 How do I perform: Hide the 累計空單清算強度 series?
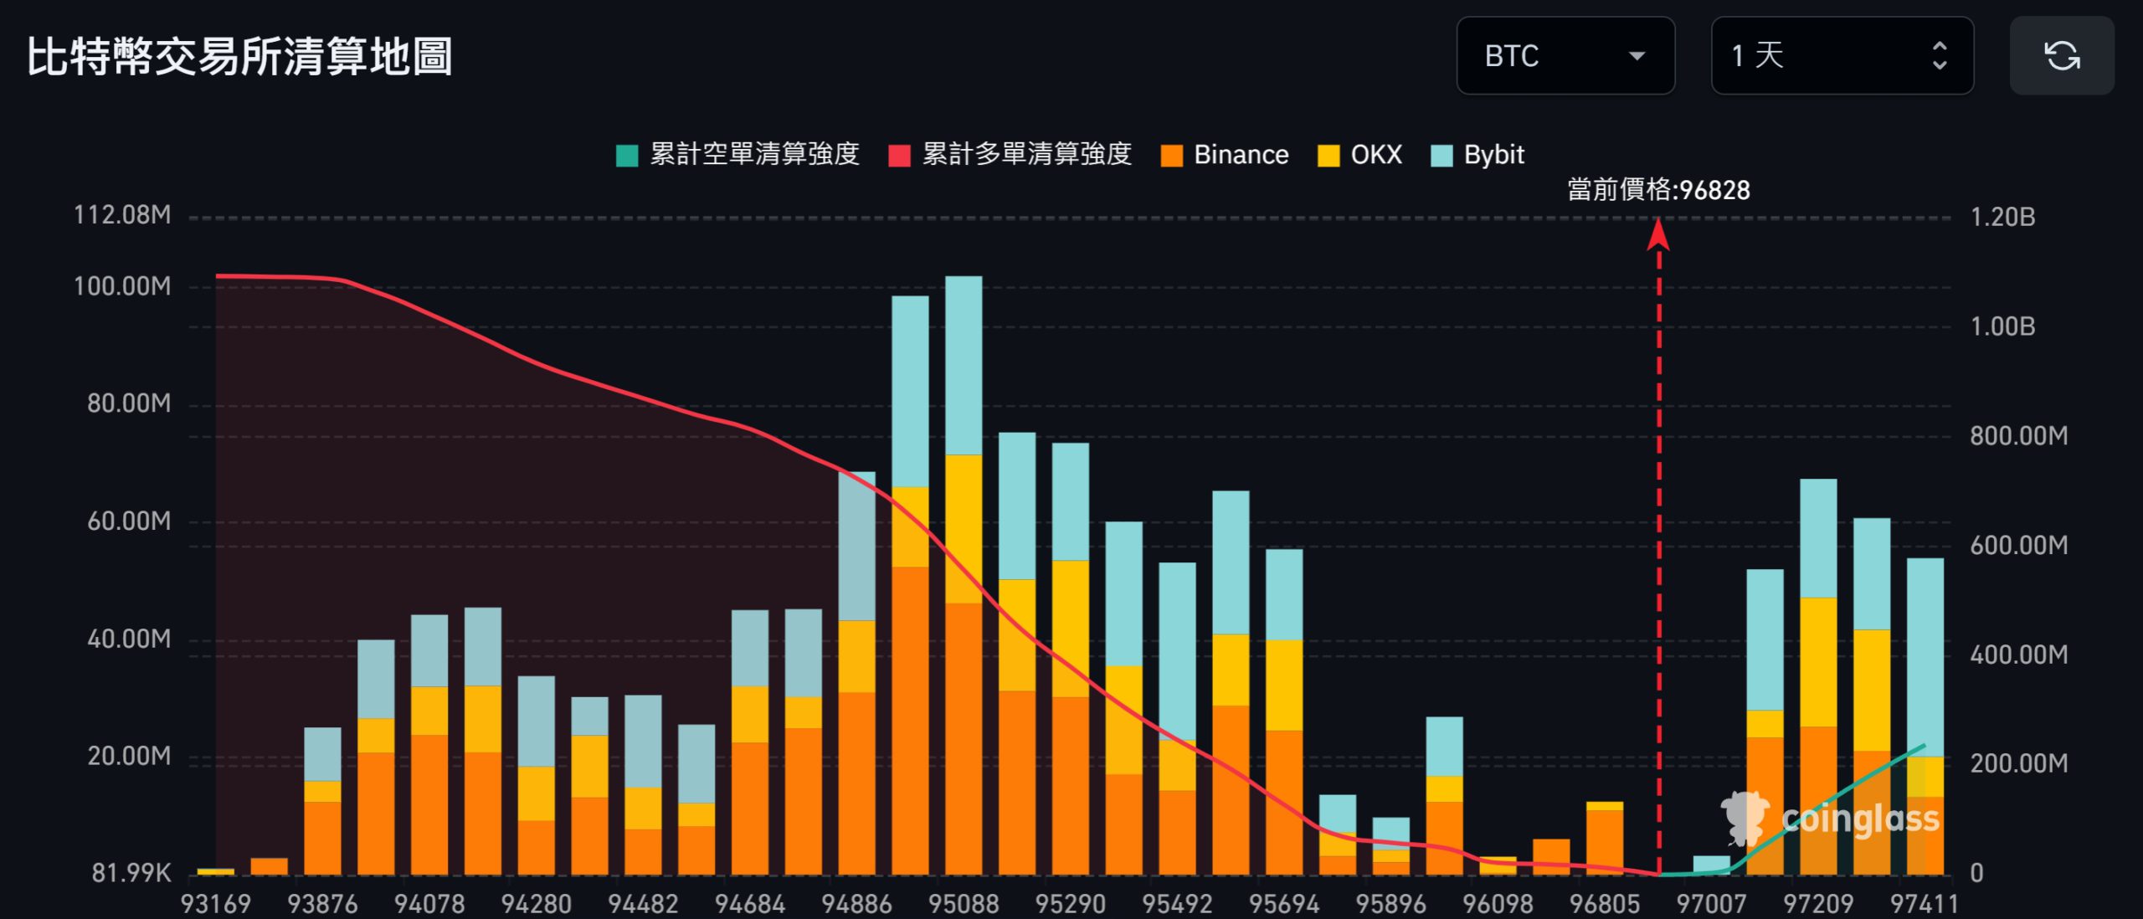(x=754, y=155)
